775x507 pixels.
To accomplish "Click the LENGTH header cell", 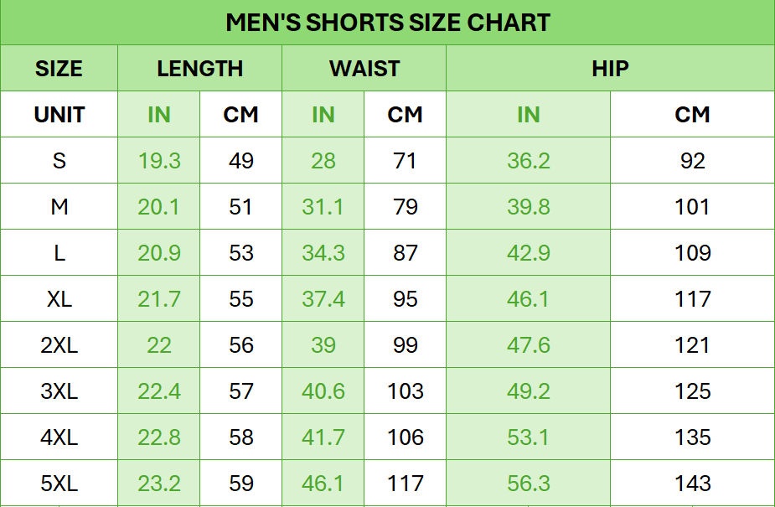I will click(199, 69).
